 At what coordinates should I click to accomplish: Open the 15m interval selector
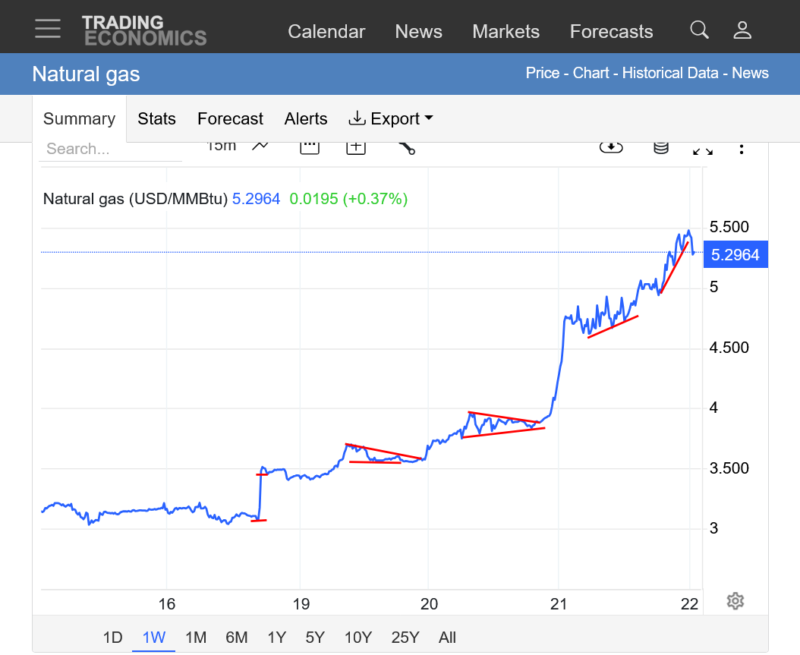[x=221, y=146]
